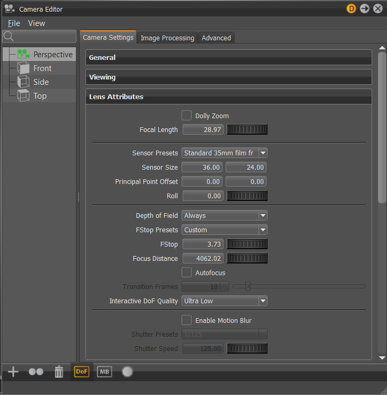Click the Side view wireframe icon
387x395 pixels.
[x=23, y=82]
